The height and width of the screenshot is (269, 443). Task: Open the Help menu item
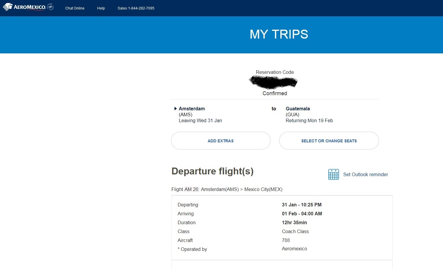tap(101, 8)
